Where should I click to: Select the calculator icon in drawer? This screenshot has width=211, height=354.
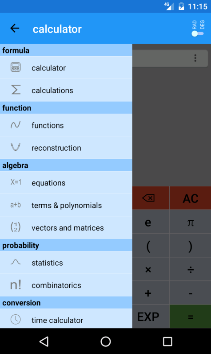(16, 67)
